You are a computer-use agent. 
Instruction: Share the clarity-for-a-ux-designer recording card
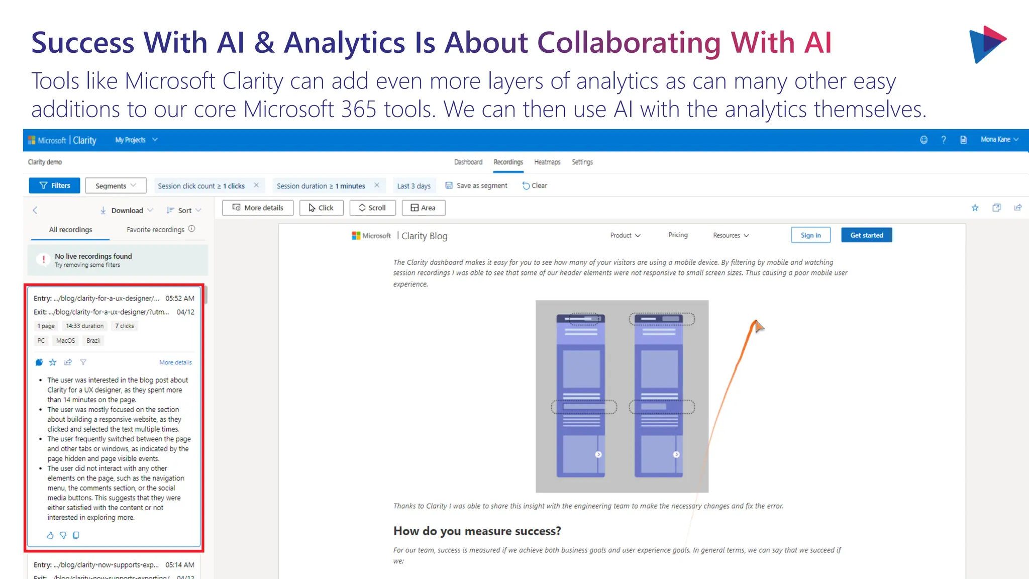[x=68, y=362]
